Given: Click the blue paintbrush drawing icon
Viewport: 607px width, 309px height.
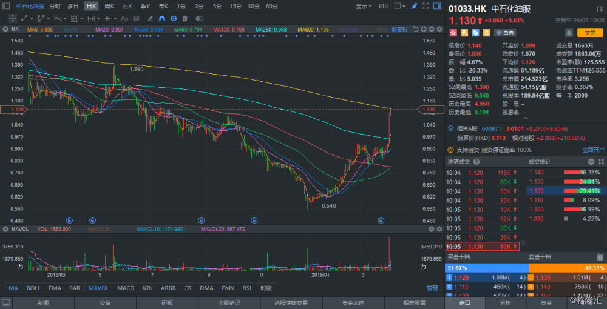Looking at the screenshot, I should click(414, 6).
